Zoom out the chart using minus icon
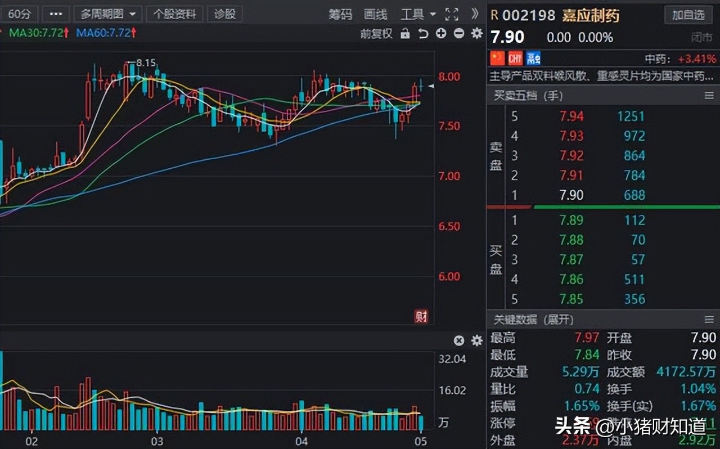 [458, 34]
